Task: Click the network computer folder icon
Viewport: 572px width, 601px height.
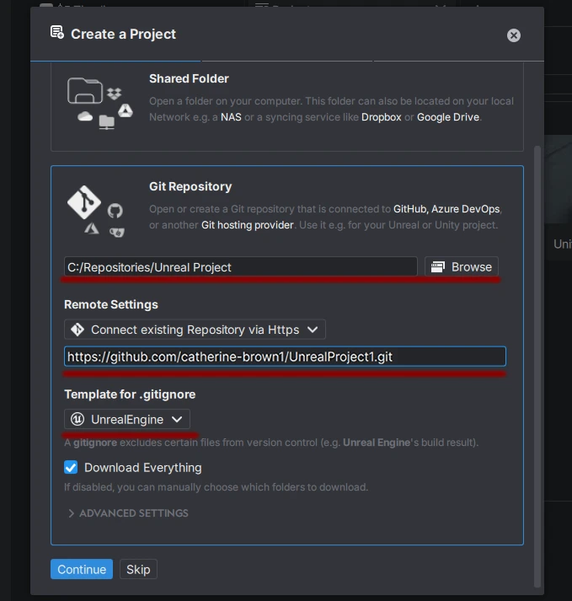Action: 106,122
